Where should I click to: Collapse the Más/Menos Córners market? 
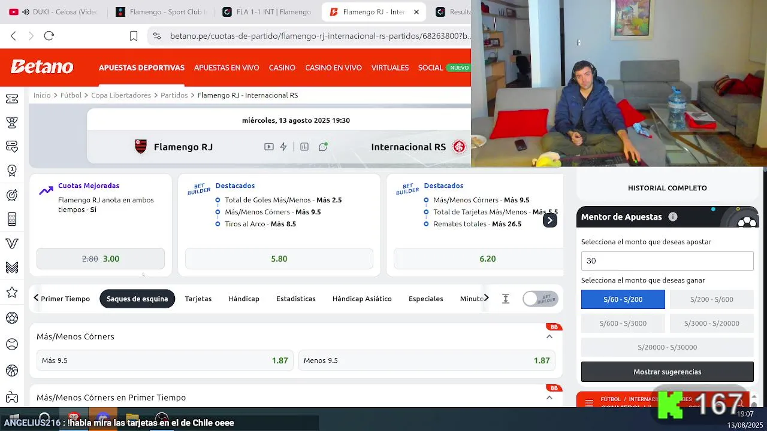pyautogui.click(x=549, y=336)
